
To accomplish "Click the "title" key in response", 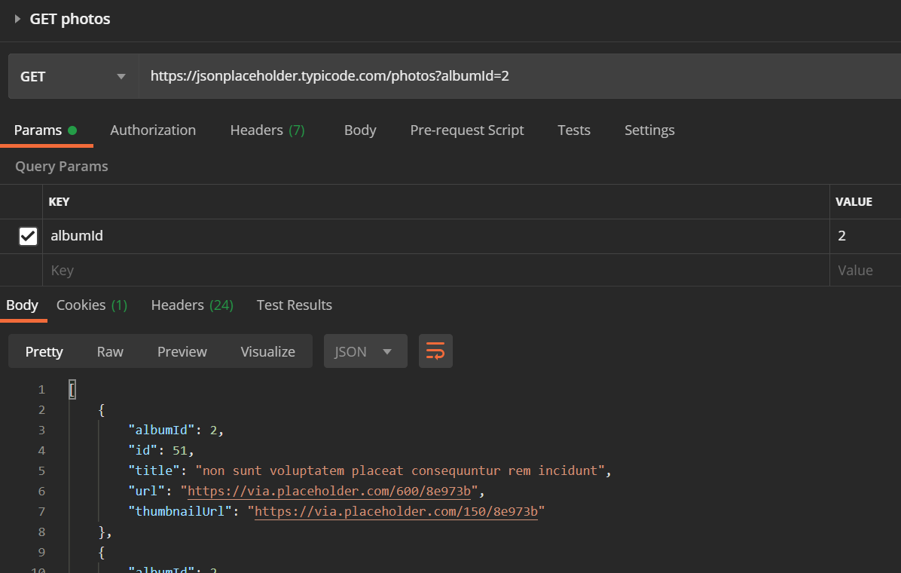I will coord(154,470).
